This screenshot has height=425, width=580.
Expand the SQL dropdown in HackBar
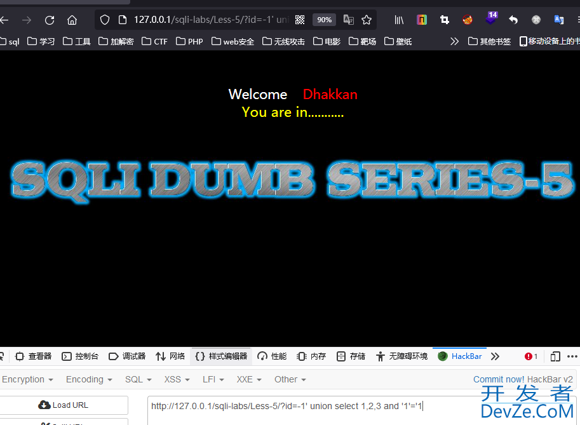tap(138, 379)
